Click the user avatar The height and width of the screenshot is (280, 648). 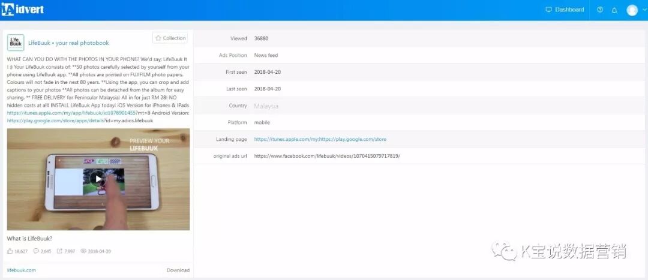coord(632,10)
